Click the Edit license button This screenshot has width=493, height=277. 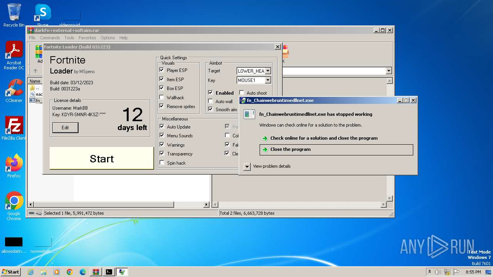click(65, 128)
